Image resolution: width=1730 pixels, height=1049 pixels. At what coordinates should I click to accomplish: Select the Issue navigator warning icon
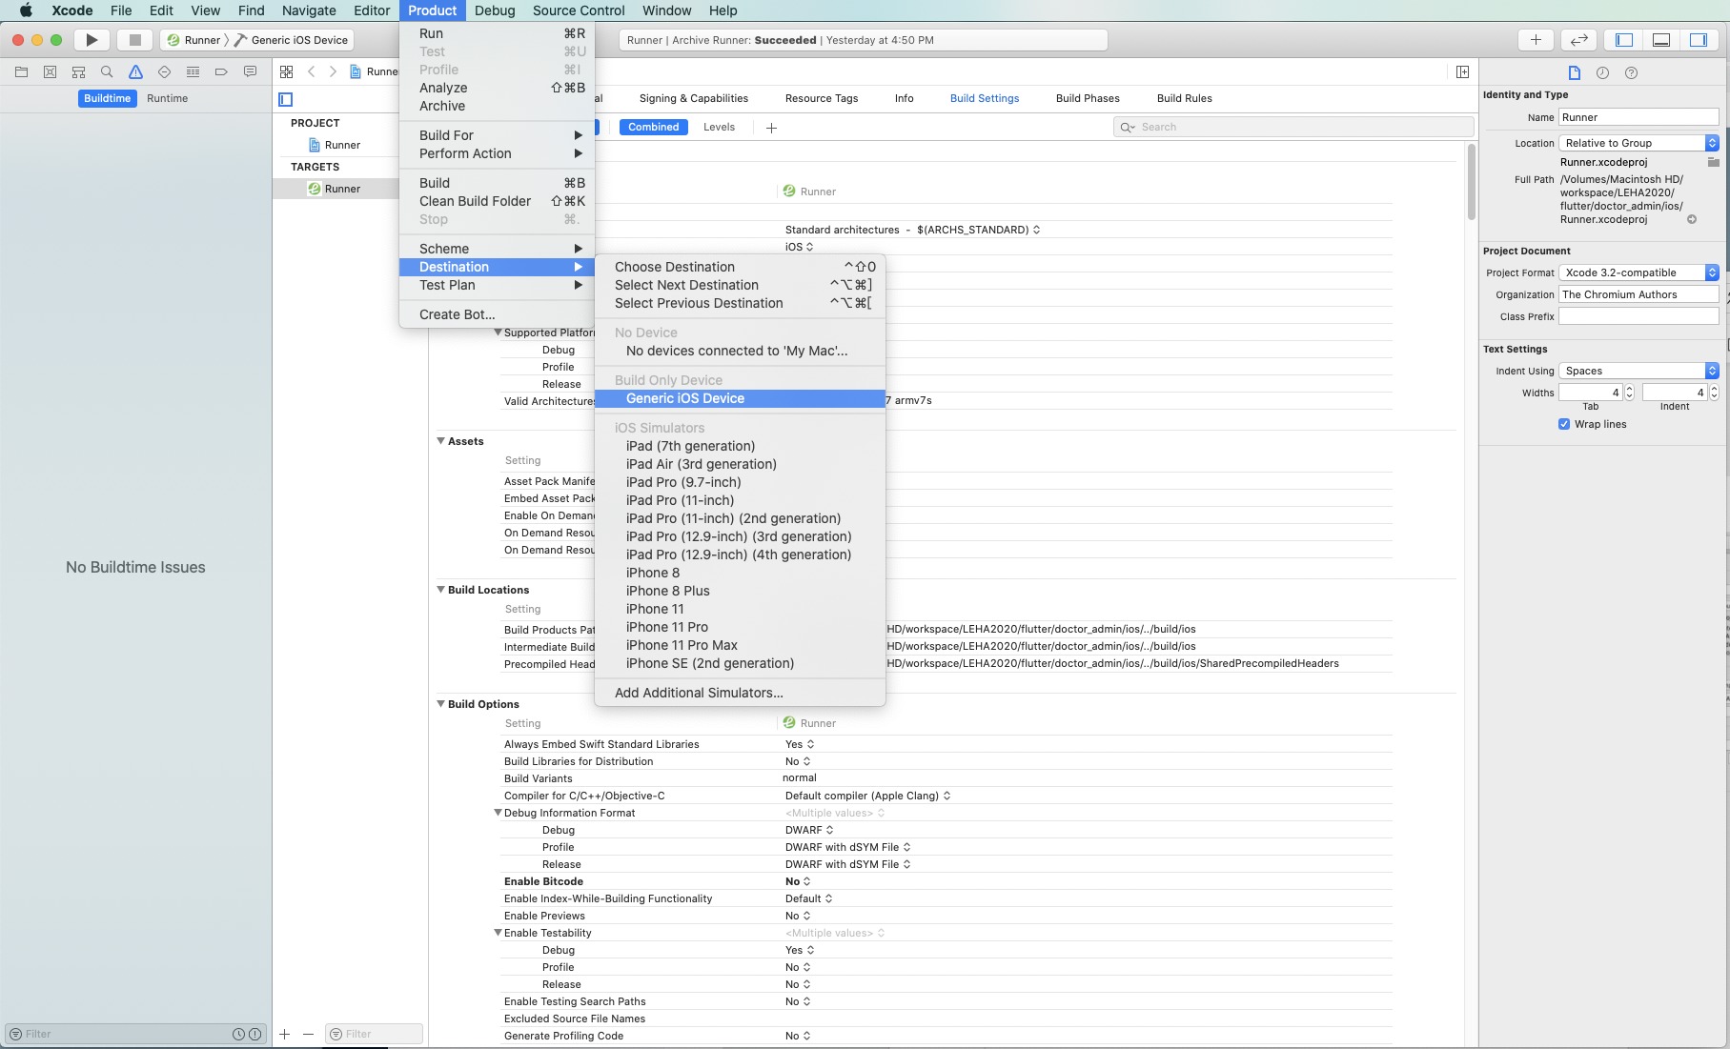pyautogui.click(x=135, y=71)
